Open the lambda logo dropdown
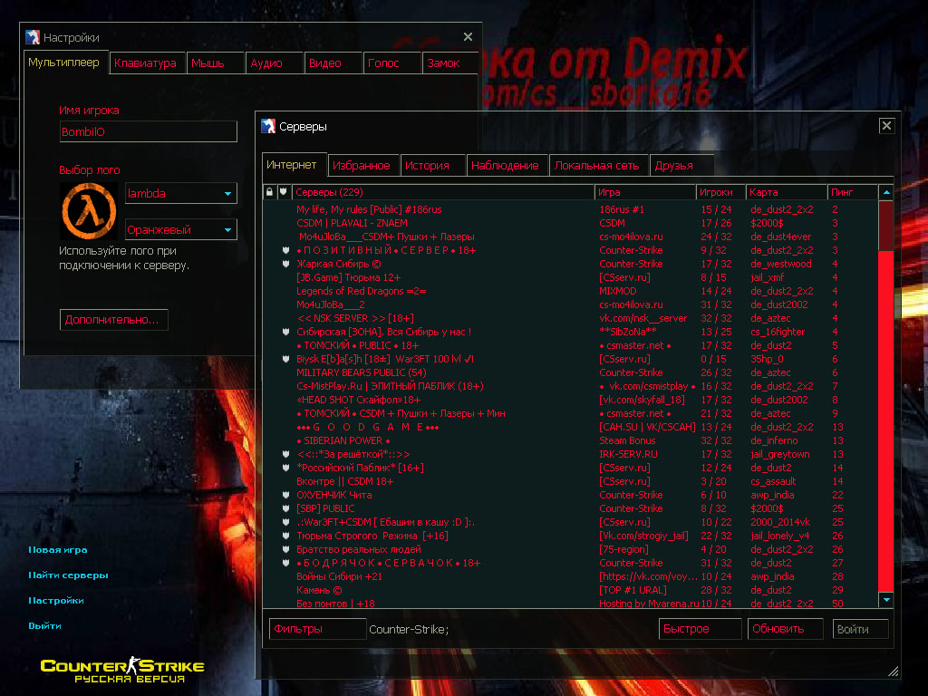Viewport: 928px width, 696px height. coord(181,194)
